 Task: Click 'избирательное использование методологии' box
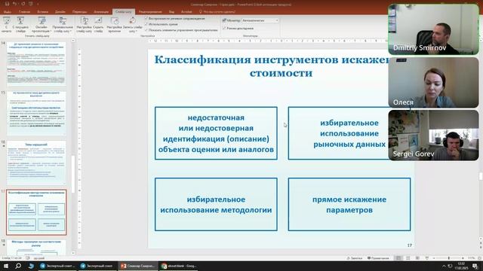(216, 204)
